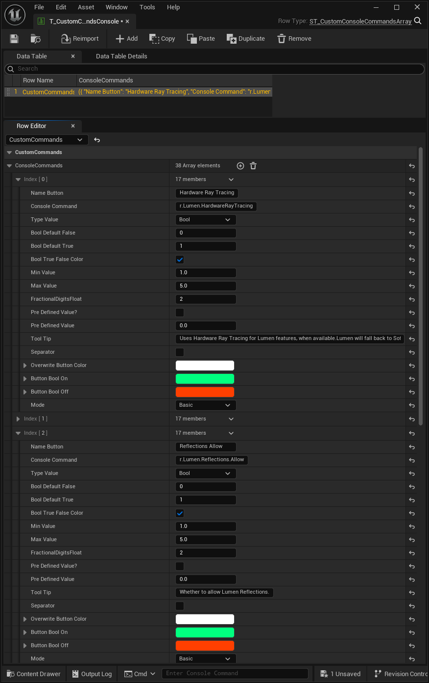Click the Save icon in toolbar

14,39
